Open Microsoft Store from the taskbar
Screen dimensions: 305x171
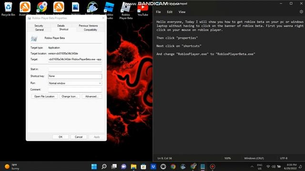tap(143, 167)
